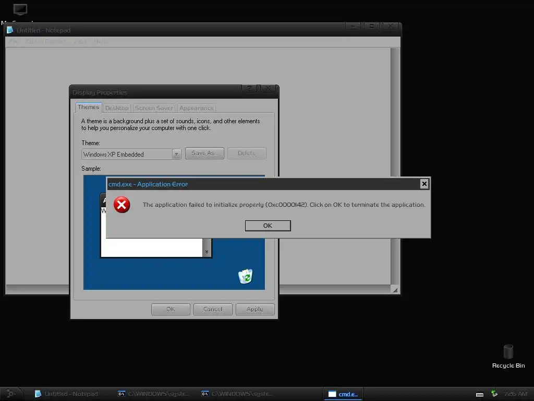Click the Start button on the taskbar
Screen dimensions: 534x401
point(11,394)
